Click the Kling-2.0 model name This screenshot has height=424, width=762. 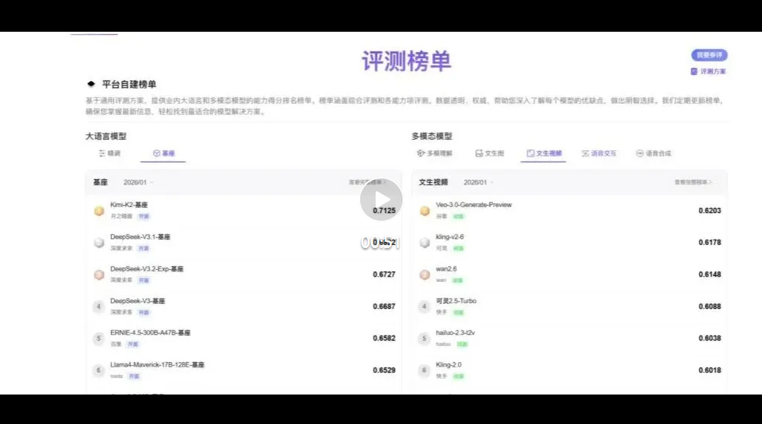449,365
